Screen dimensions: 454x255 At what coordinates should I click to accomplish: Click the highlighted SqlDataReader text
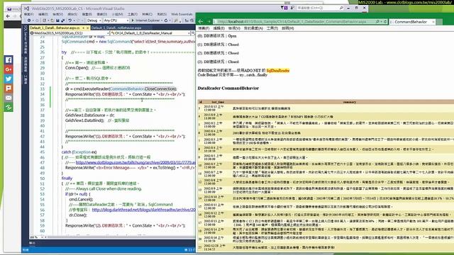point(277,71)
